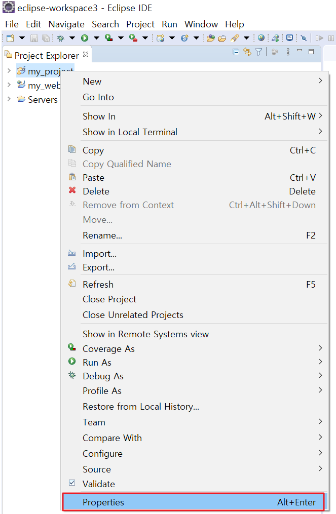336x514 pixels.
Task: Open Project Explorer filters funnel icon
Action: [x=258, y=51]
